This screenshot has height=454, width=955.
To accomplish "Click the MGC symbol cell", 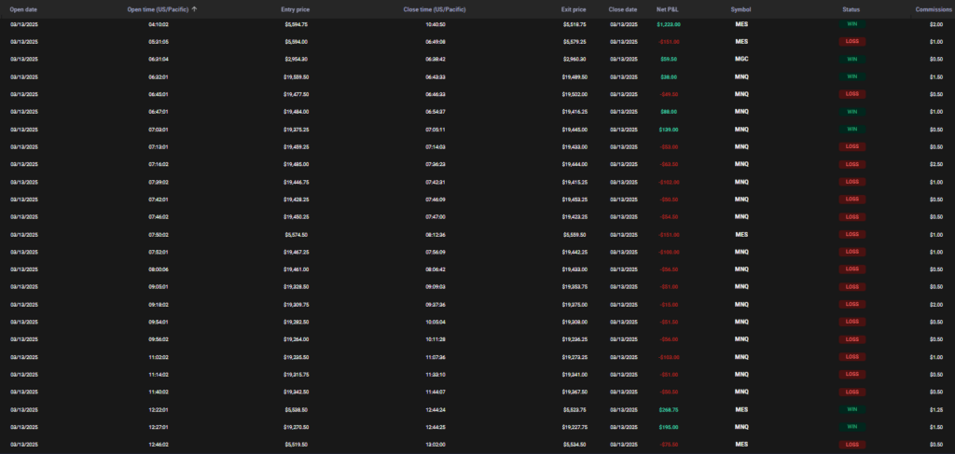I will [741, 60].
